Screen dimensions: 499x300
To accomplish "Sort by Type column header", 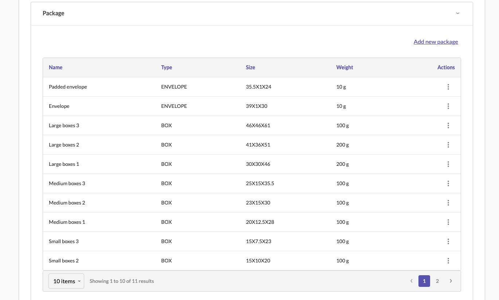I will pyautogui.click(x=167, y=67).
